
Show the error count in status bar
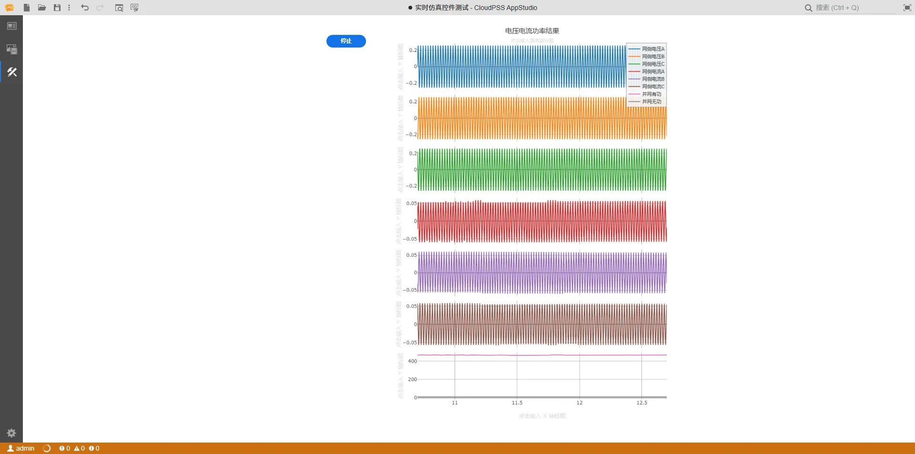[65, 448]
